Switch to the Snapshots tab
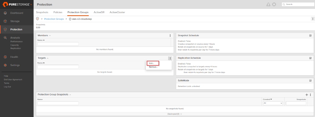Image resolution: width=315 pixels, height=117 pixels. pyautogui.click(x=42, y=12)
